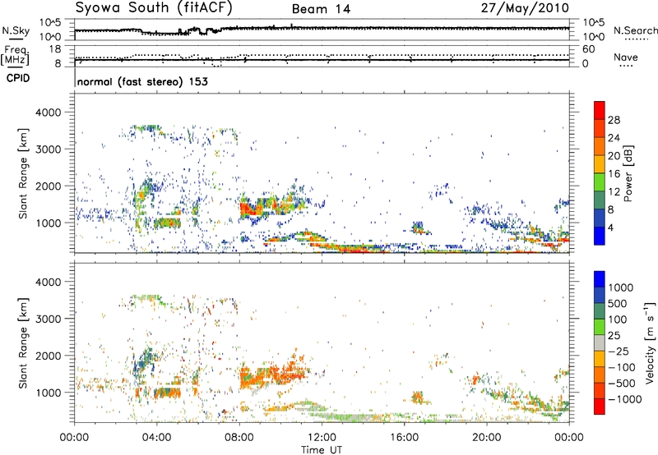Click the date "27/May/2010"

525,8
